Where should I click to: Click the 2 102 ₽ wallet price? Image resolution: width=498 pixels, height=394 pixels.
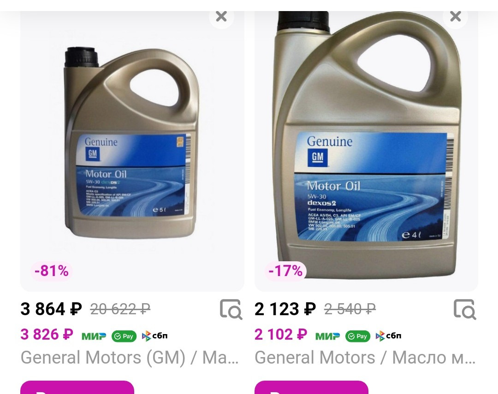click(281, 335)
